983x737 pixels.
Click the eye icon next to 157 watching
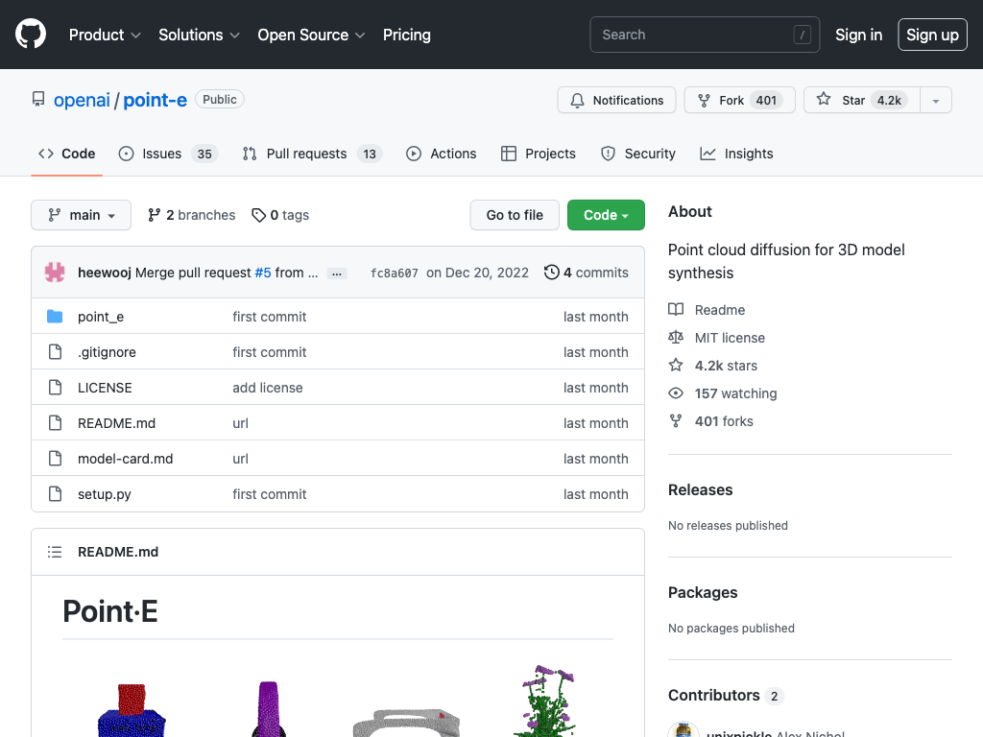(676, 392)
